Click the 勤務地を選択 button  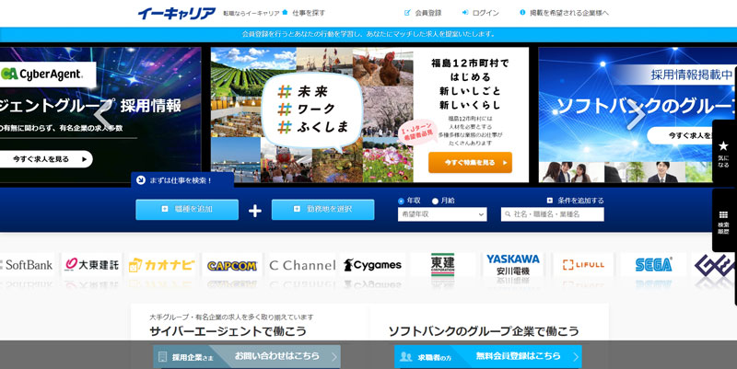323,210
